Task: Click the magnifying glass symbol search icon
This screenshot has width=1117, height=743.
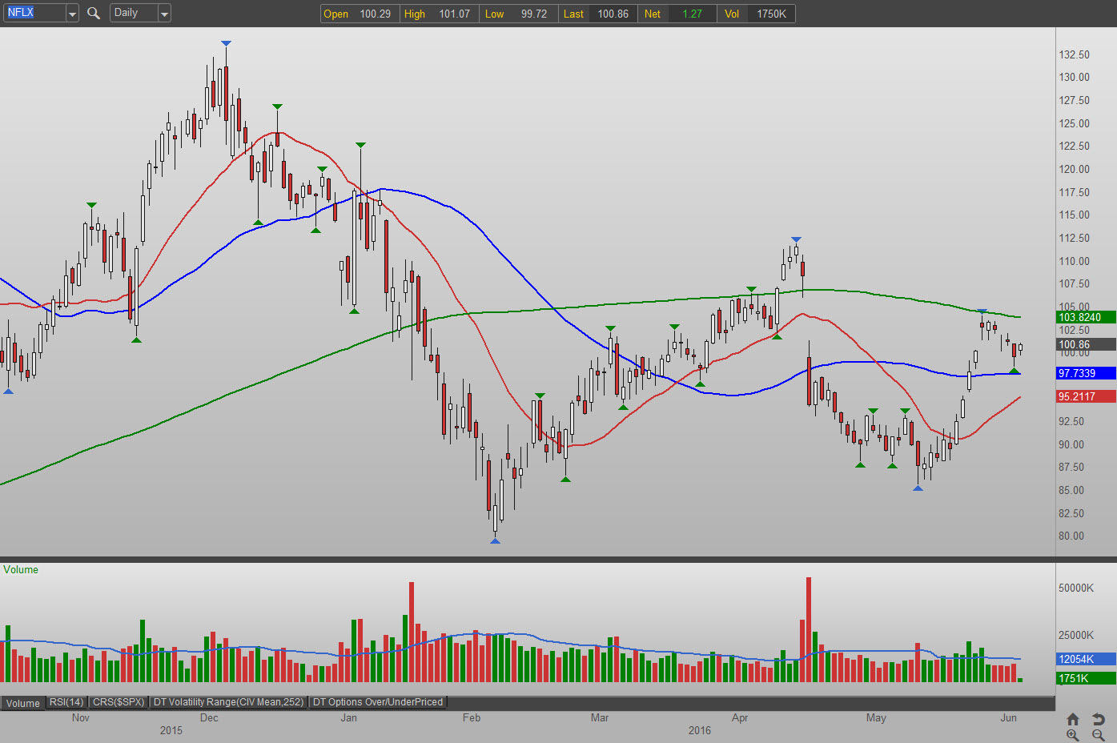Action: point(94,13)
